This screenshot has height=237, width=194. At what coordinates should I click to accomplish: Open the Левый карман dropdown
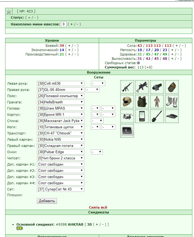coord(61,139)
